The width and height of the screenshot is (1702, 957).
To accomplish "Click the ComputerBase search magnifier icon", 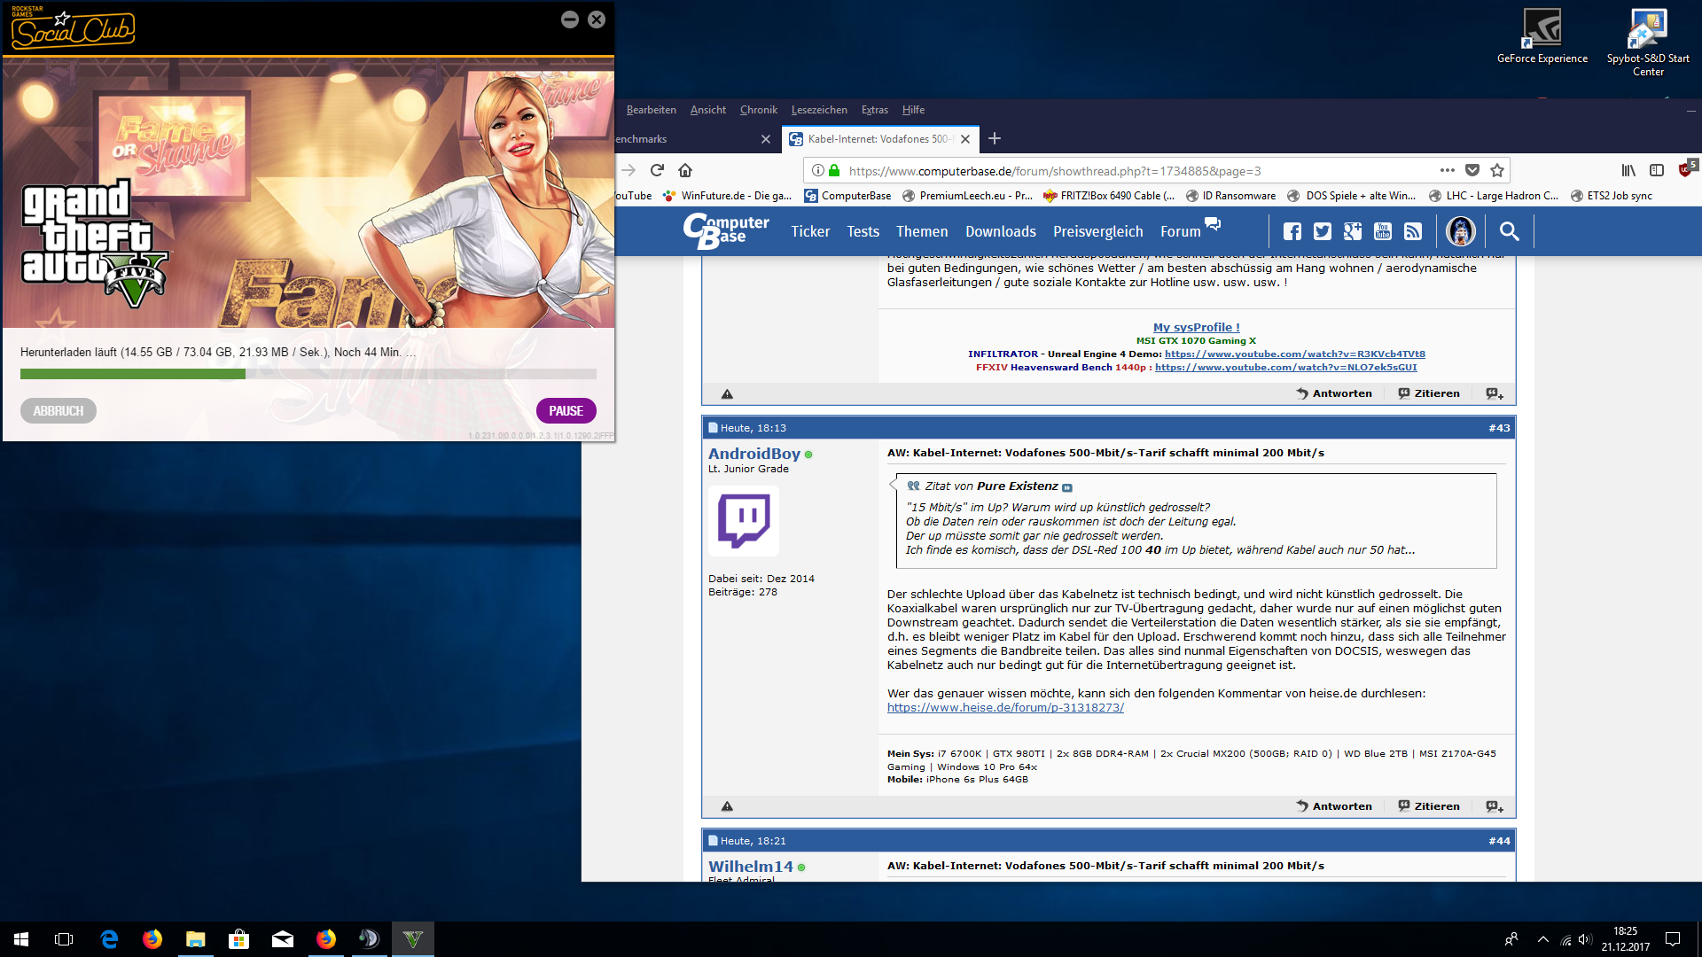I will pyautogui.click(x=1509, y=231).
